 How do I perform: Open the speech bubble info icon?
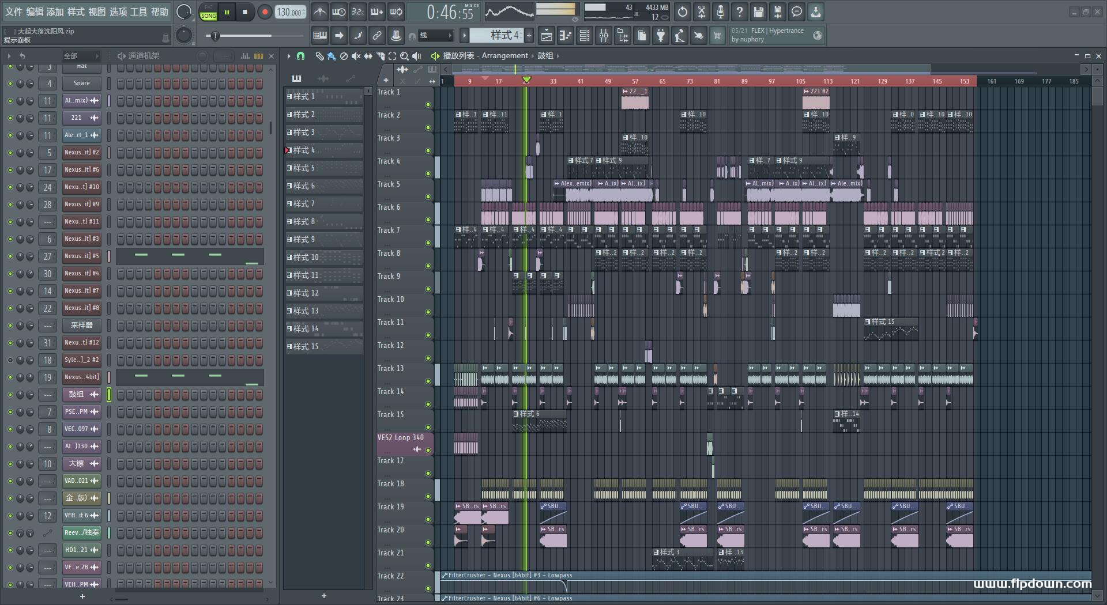tap(797, 12)
